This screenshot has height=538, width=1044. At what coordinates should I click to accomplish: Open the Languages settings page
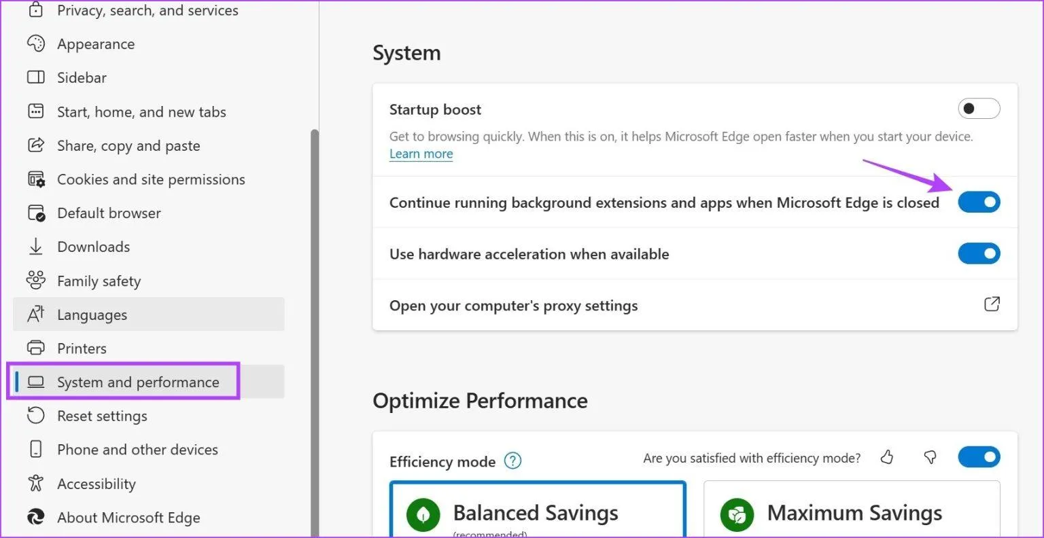click(x=148, y=315)
